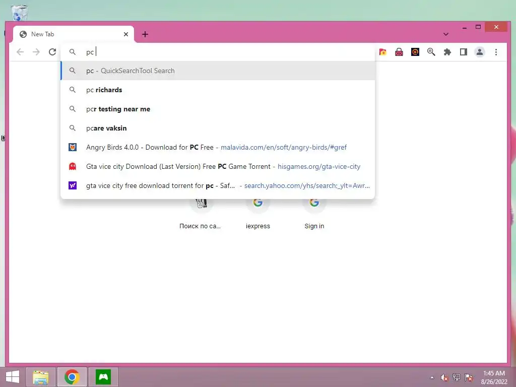The height and width of the screenshot is (387, 516).
Task: Select the "pcare vaksin" suggestion
Action: [218, 128]
